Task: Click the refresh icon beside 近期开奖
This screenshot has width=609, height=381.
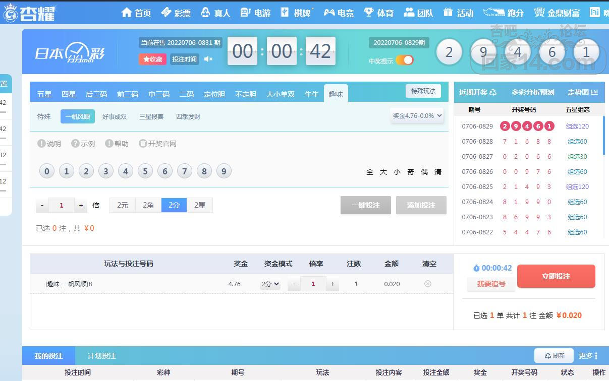Action: coord(493,92)
